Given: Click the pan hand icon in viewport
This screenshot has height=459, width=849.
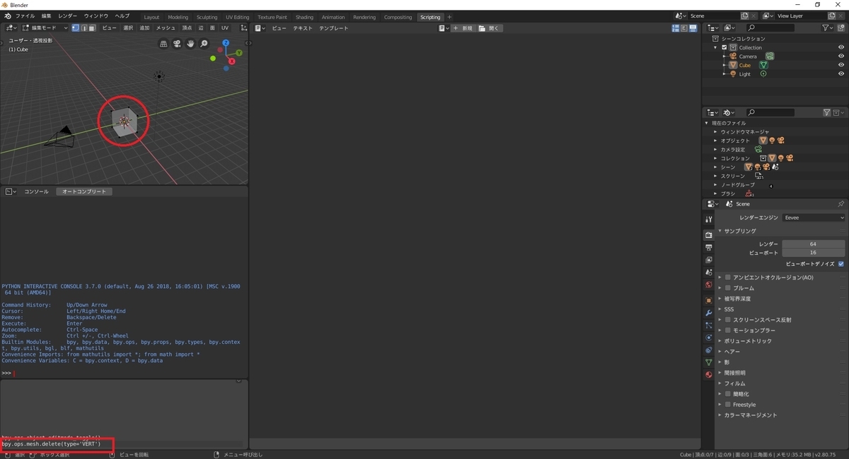Looking at the screenshot, I should (190, 44).
